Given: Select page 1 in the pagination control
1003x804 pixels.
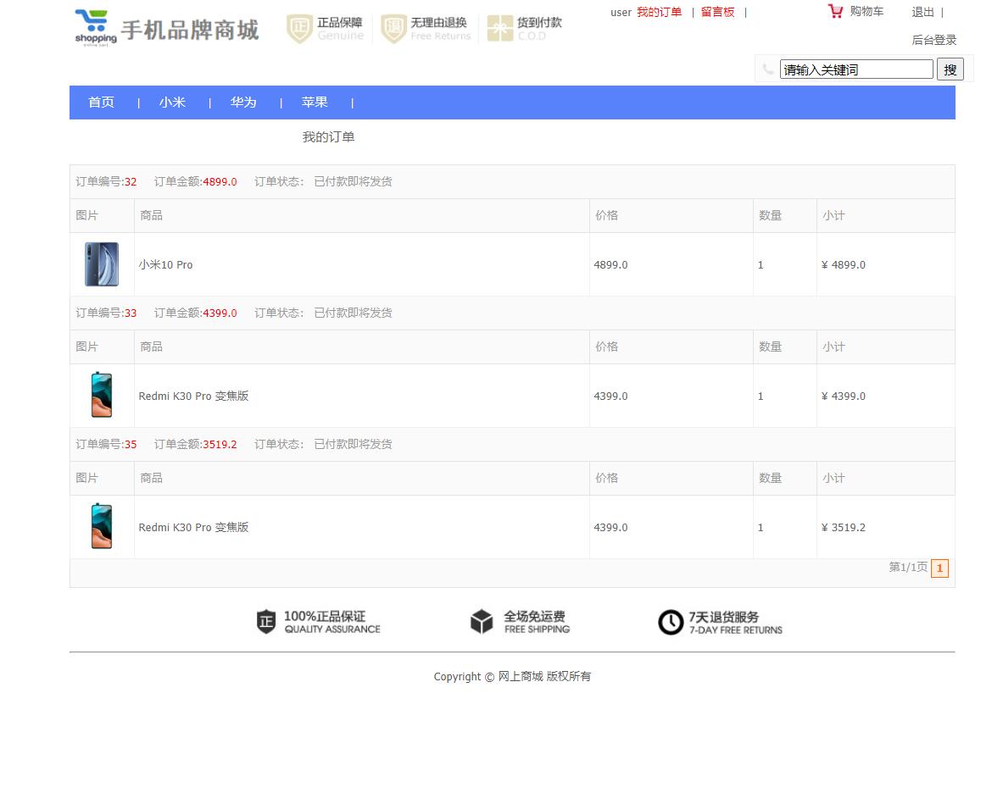Looking at the screenshot, I should (x=939, y=568).
